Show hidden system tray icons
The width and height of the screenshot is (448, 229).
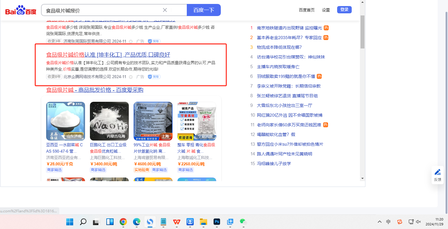(x=380, y=222)
